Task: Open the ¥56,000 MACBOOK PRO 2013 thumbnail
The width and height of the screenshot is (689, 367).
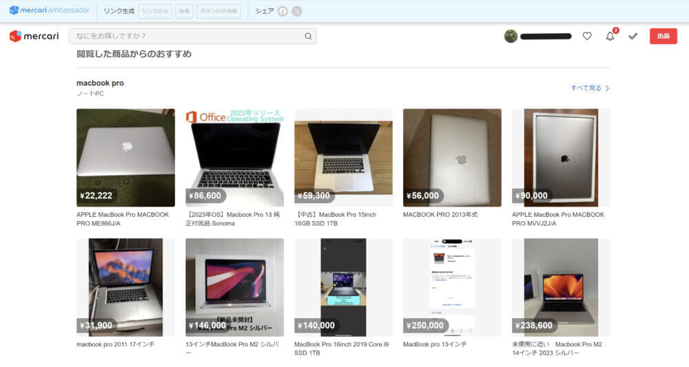Action: tap(452, 158)
